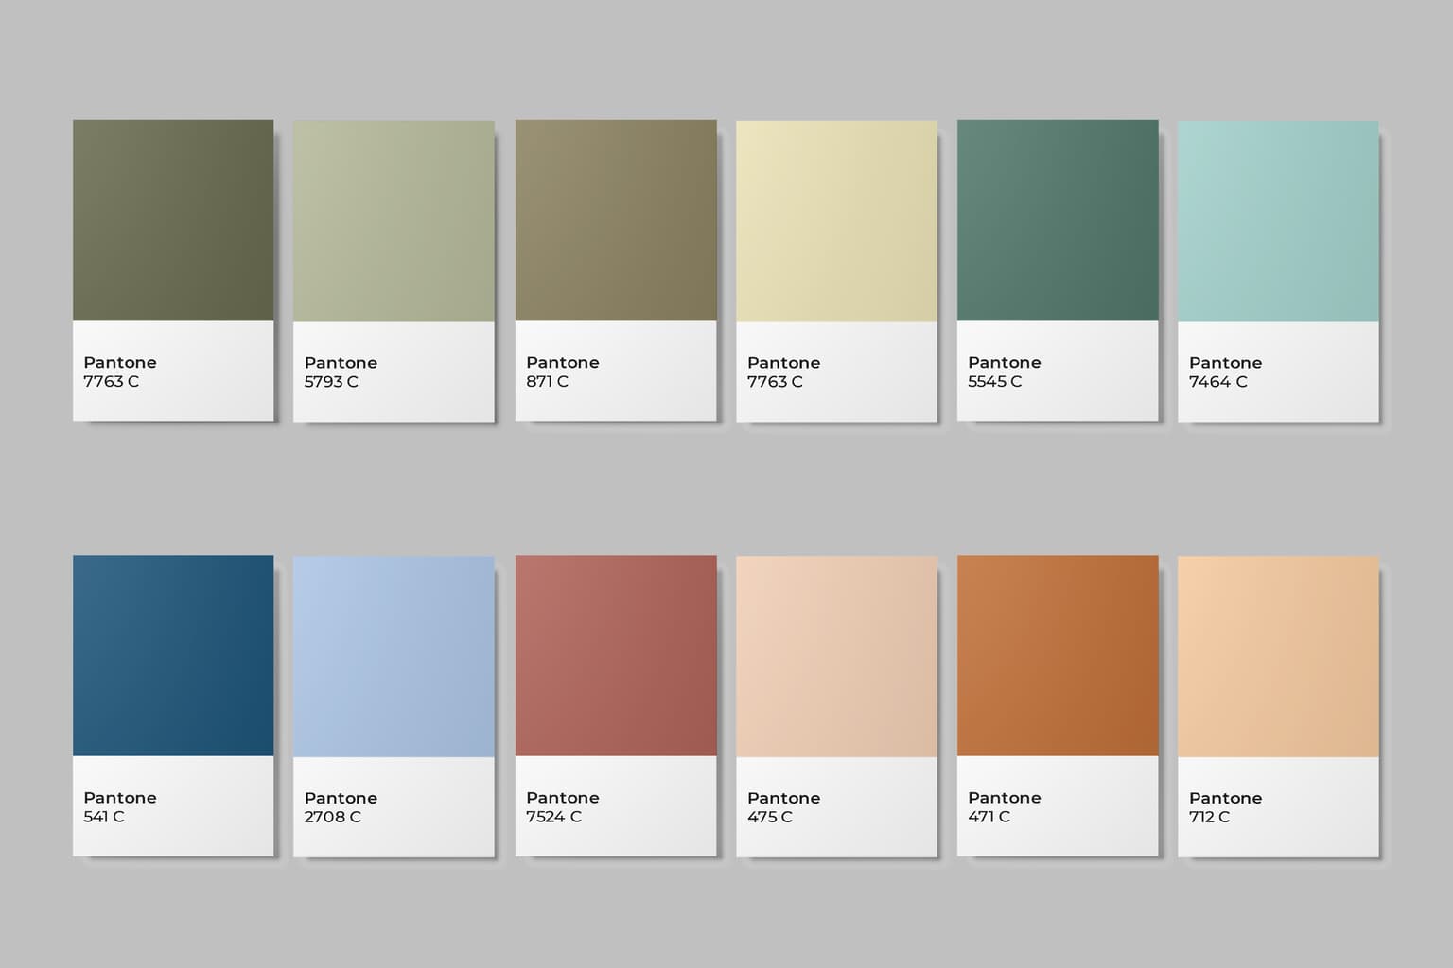Choose the terracotta red Pantone 7524 C swatch
Viewport: 1453px width, 968px height.
tap(616, 655)
